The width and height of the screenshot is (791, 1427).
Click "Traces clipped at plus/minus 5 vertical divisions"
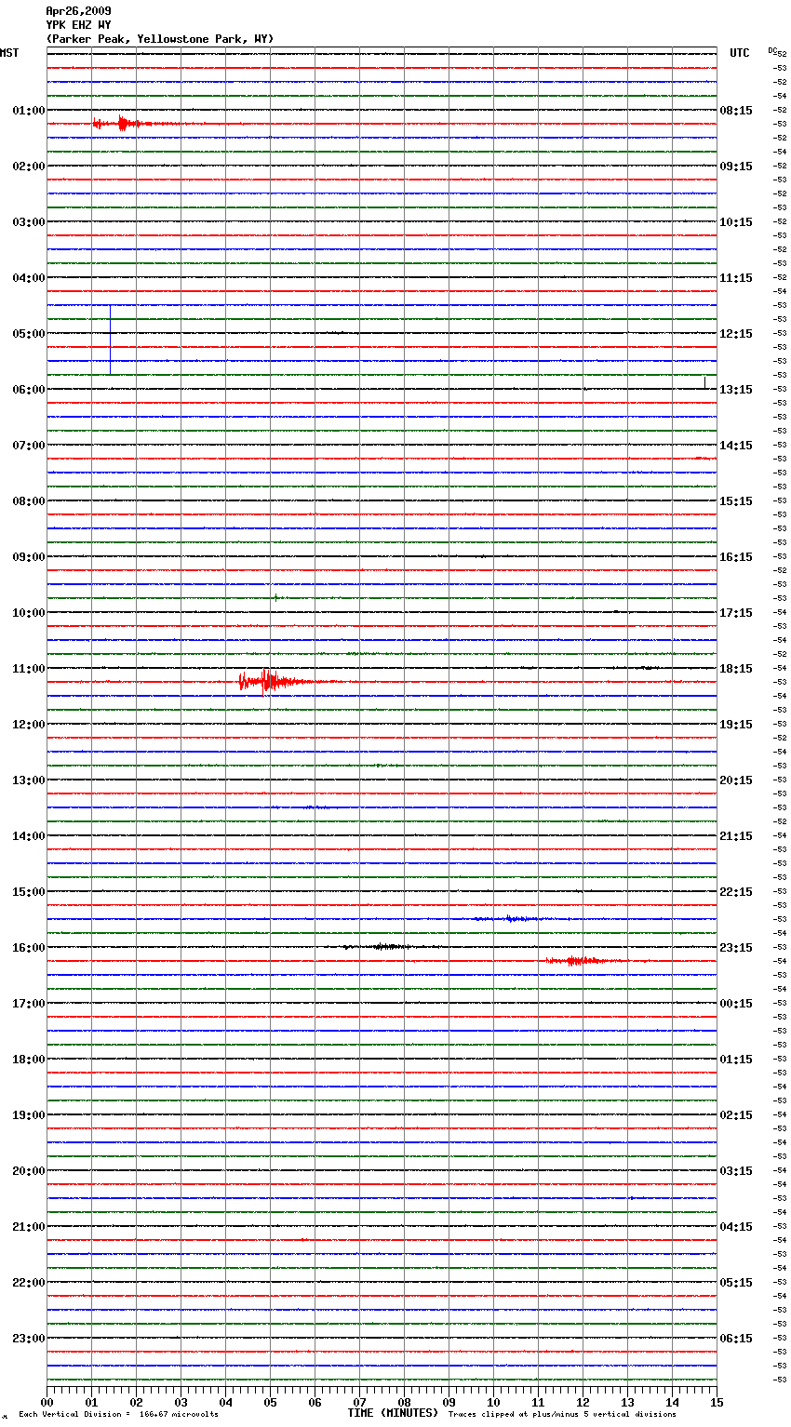pyautogui.click(x=562, y=1414)
